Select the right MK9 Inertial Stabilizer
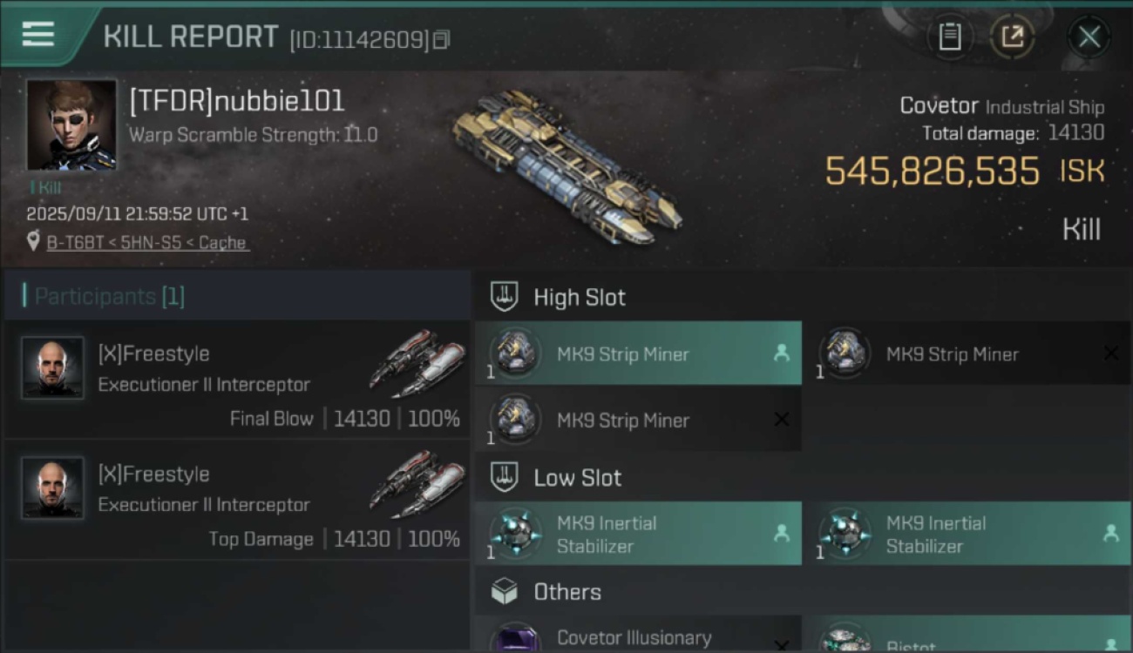1133x653 pixels. (967, 534)
